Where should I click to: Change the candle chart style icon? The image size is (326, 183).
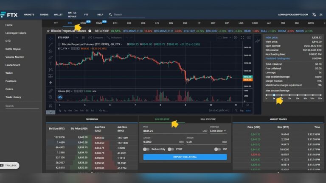83,38
